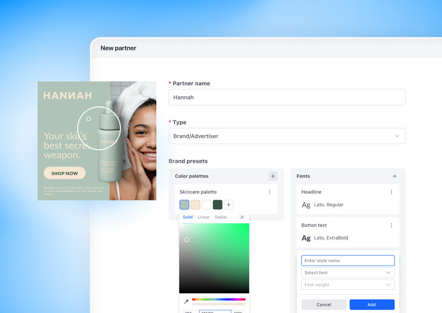Click the Add font button
The image size is (442, 313).
[372, 305]
